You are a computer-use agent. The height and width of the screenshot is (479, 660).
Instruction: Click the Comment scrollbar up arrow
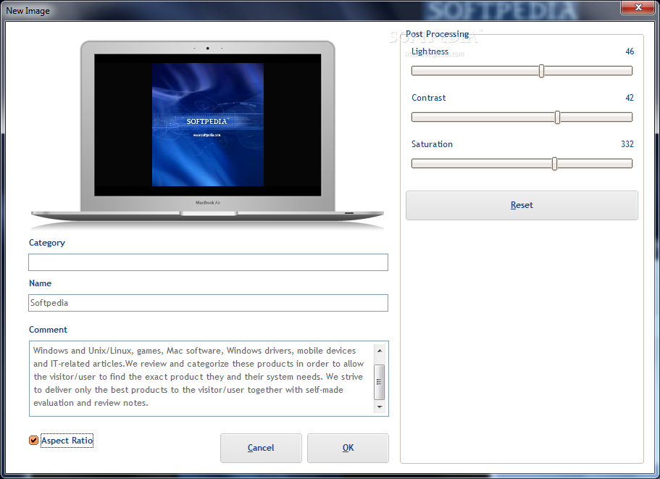[x=380, y=351]
